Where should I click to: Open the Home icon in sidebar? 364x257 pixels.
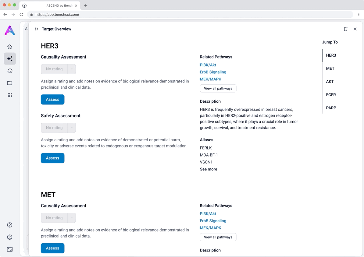9,47
